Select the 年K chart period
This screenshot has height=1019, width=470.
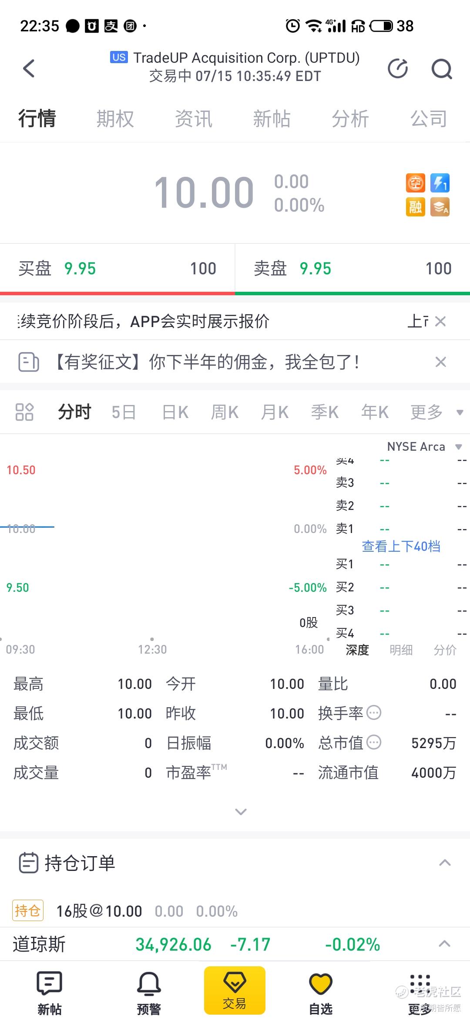[375, 412]
